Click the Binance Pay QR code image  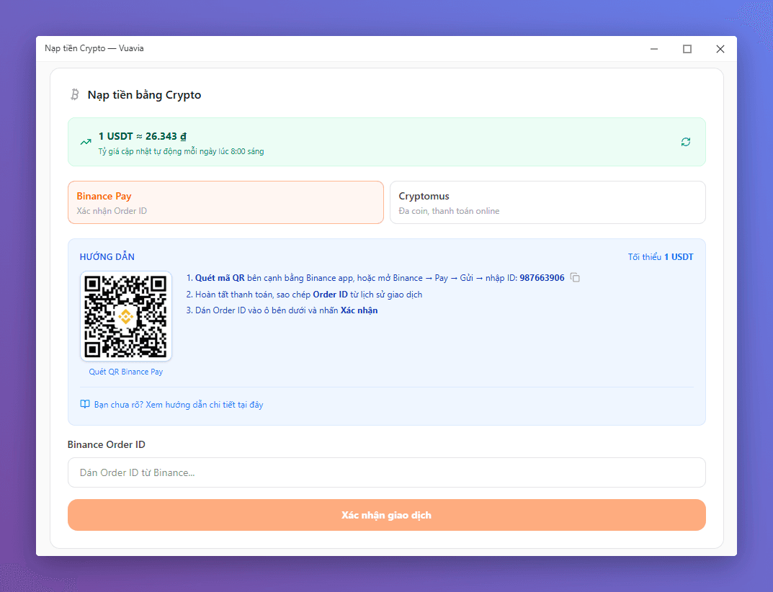click(126, 317)
